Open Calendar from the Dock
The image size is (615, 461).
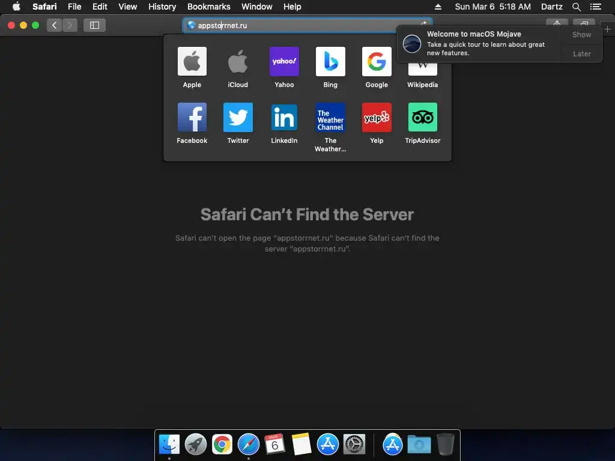[x=274, y=445]
